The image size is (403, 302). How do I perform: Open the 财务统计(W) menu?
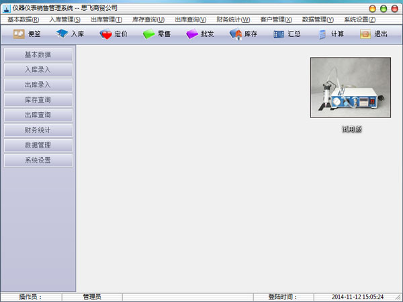click(x=233, y=19)
